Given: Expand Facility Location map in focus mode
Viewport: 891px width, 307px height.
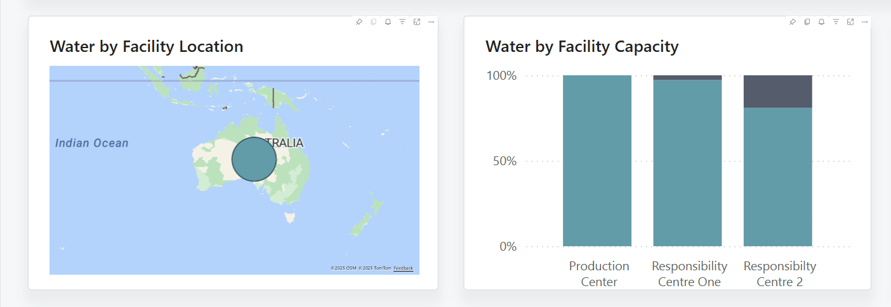Looking at the screenshot, I should 417,22.
